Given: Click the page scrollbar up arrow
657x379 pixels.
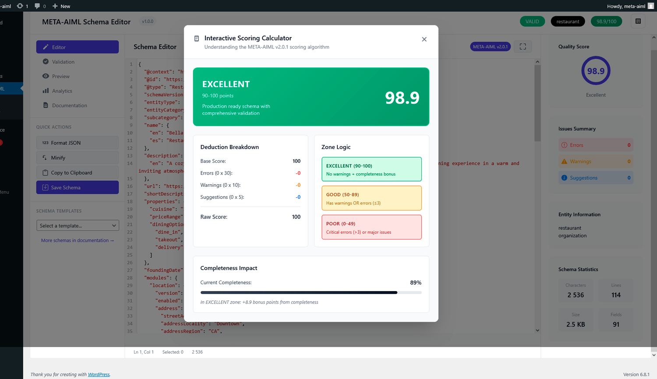Looking at the screenshot, I should tap(653, 38).
